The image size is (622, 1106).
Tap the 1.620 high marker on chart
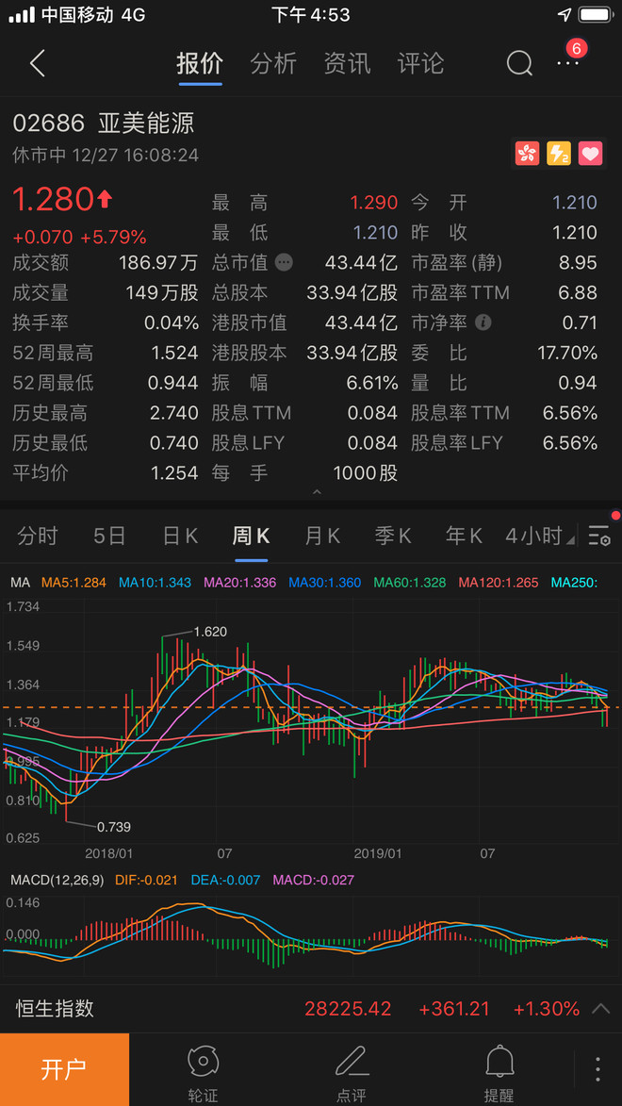click(209, 632)
